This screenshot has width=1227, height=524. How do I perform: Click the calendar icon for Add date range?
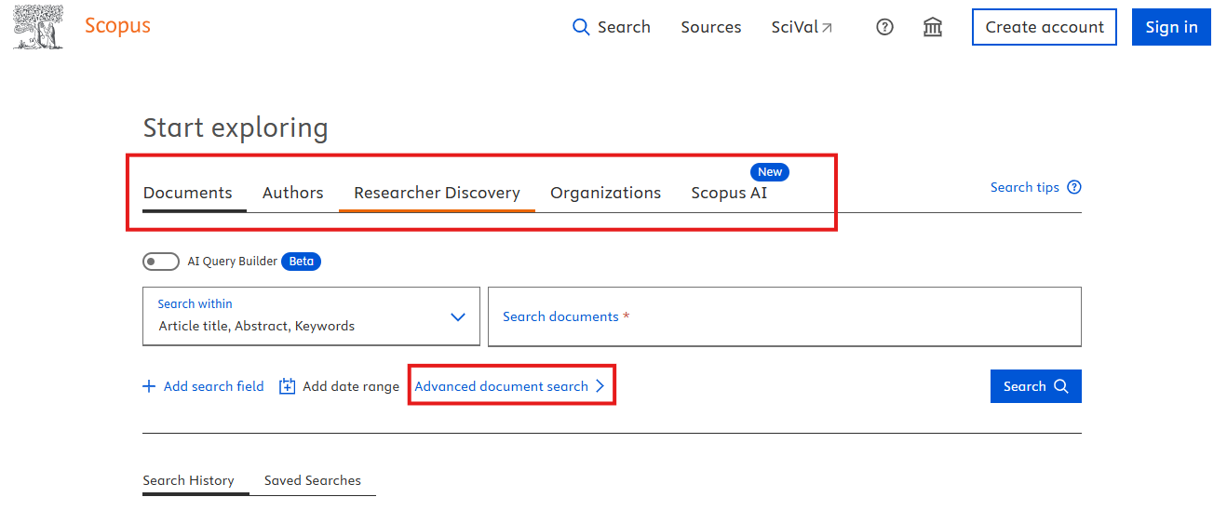[288, 386]
